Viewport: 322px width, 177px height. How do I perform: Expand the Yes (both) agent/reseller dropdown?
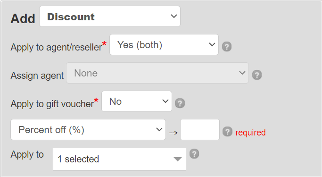[x=164, y=45]
